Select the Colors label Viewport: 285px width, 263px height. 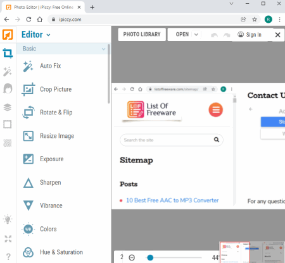tap(48, 229)
